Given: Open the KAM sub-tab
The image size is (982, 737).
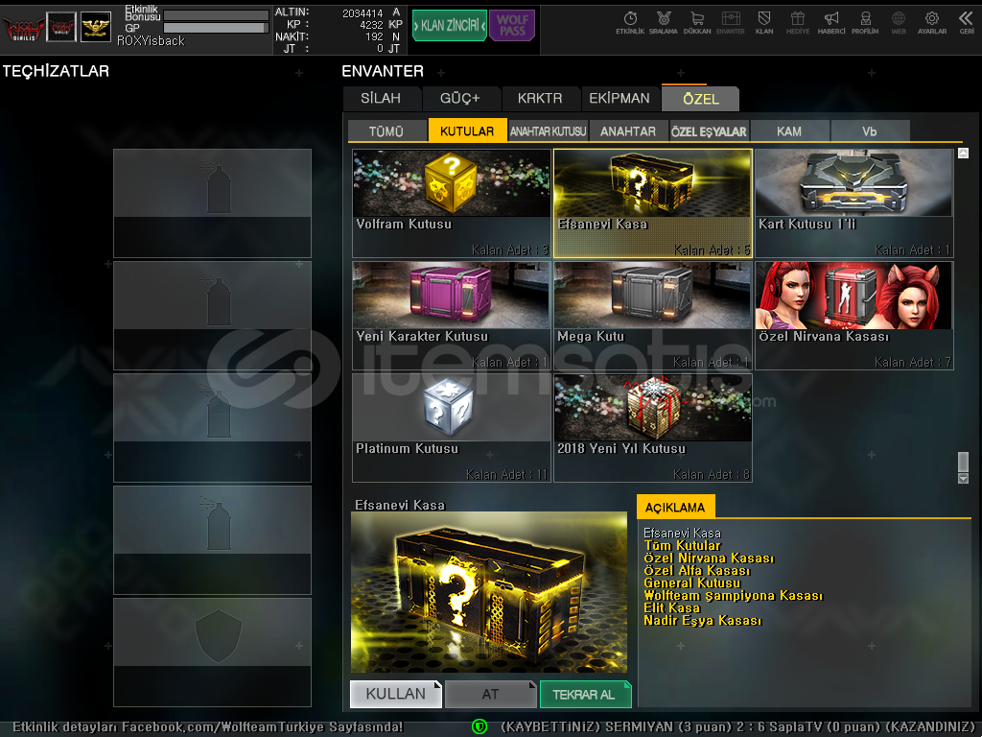Looking at the screenshot, I should pos(789,131).
